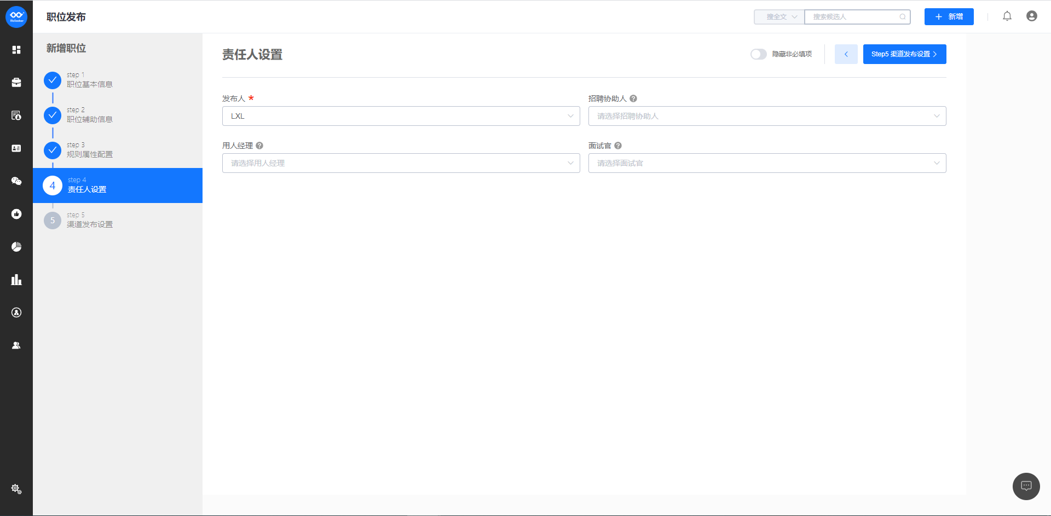The image size is (1051, 516).
Task: Click the 责任人设置 section heading
Action: (252, 55)
